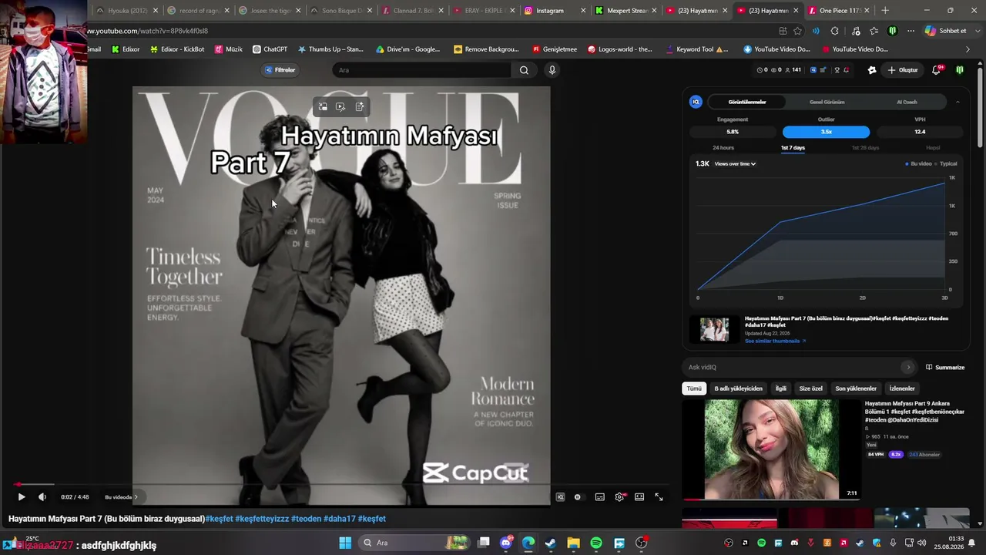Mute the video with the speaker icon

(x=42, y=497)
